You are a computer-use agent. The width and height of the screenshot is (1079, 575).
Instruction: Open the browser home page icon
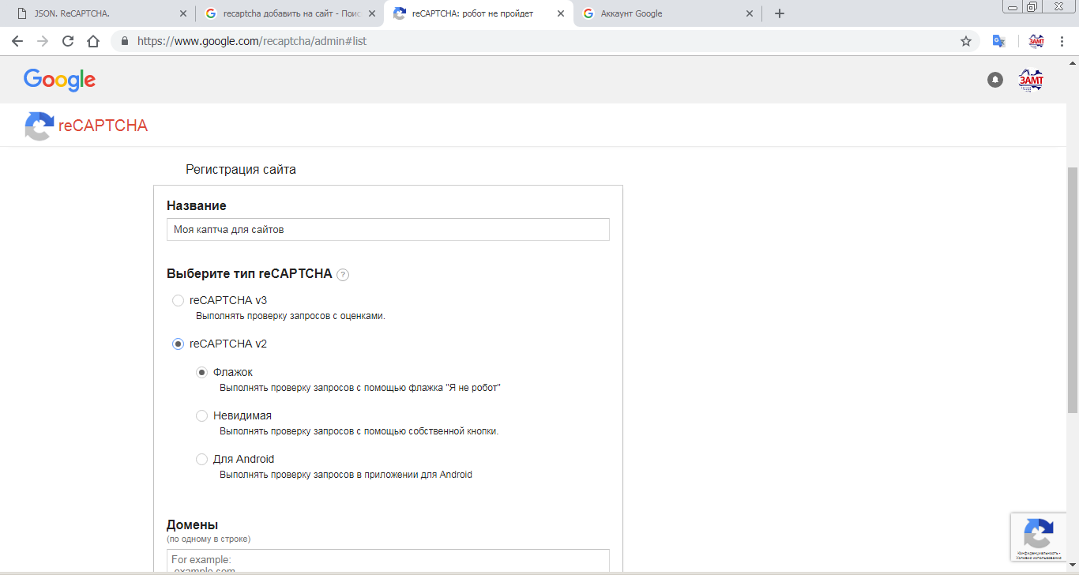93,41
